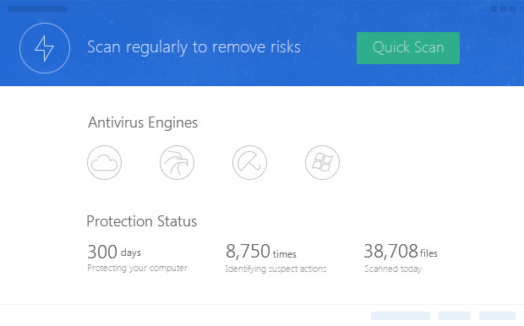This screenshot has width=524, height=326.
Task: Select the umbrella antivirus engine icon
Action: coord(249,163)
